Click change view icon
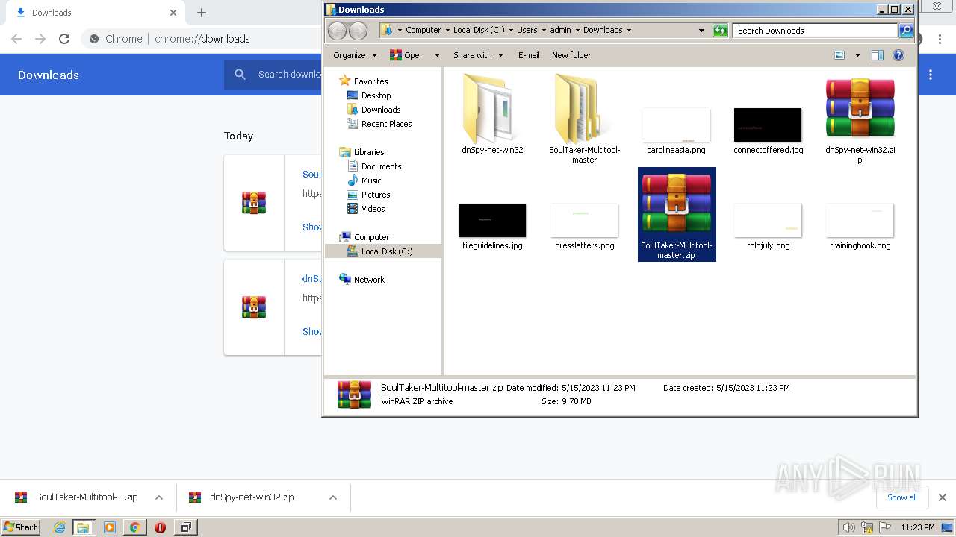This screenshot has height=537, width=956. click(839, 55)
